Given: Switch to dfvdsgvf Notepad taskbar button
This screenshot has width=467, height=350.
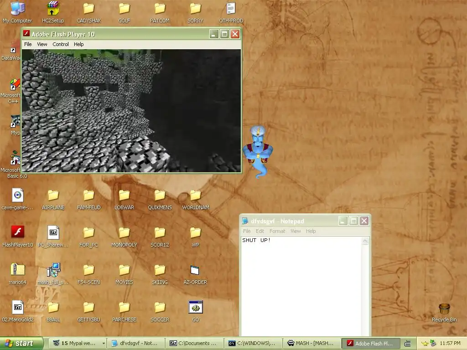Looking at the screenshot, I should click(135, 343).
